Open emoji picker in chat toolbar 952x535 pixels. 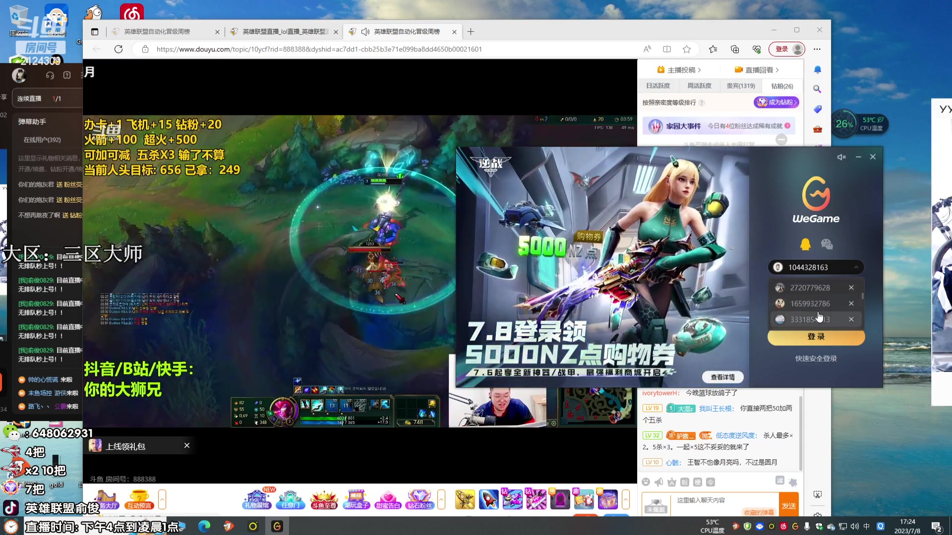tap(646, 482)
